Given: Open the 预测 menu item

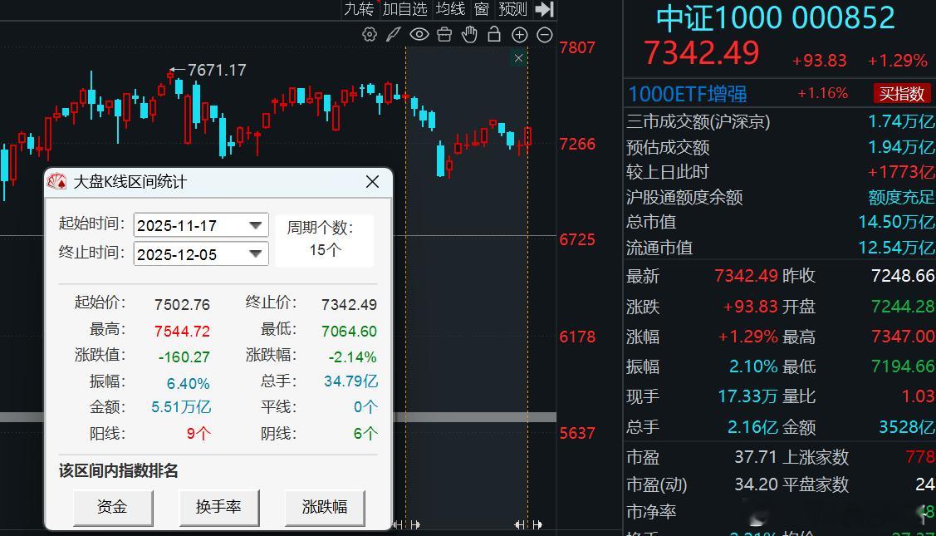Looking at the screenshot, I should pos(512,9).
